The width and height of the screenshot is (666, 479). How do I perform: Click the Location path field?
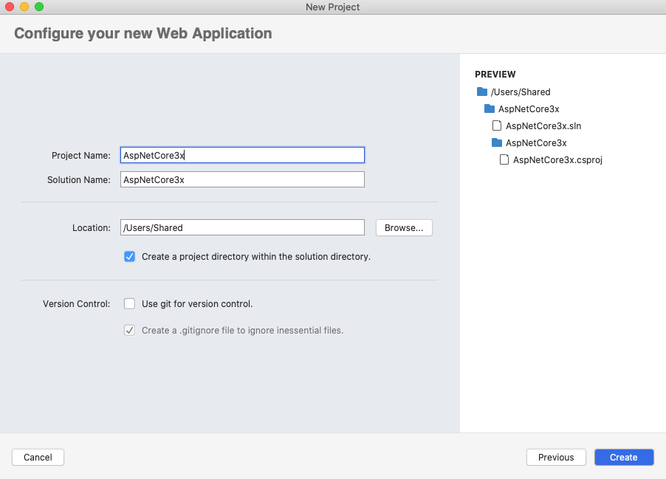tap(242, 227)
